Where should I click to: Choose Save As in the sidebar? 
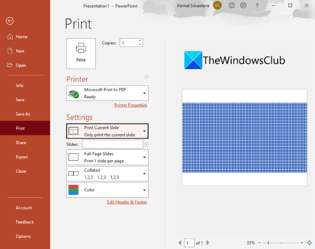click(x=25, y=114)
